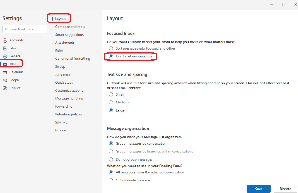
Task: Open Customize actions settings
Action: pos(69,90)
